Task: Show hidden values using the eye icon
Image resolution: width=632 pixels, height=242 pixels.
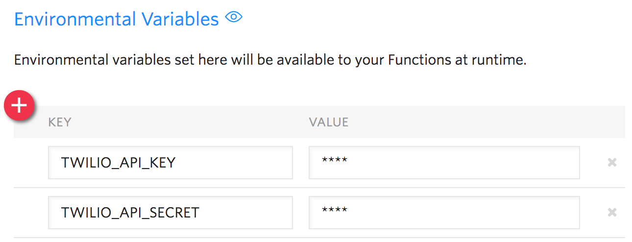Action: [x=234, y=18]
